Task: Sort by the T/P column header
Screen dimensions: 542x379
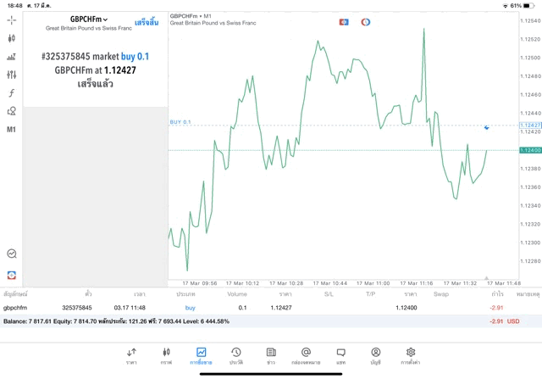Action: (370, 294)
